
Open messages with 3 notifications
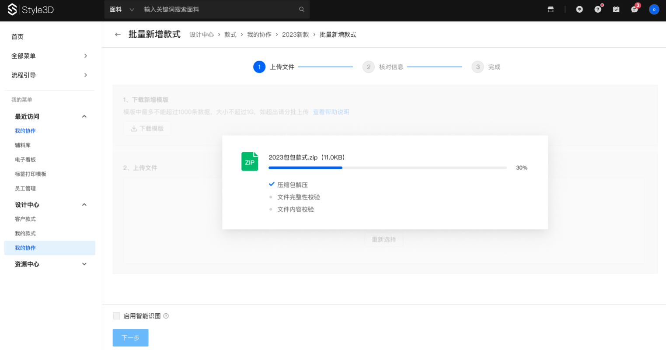[635, 9]
